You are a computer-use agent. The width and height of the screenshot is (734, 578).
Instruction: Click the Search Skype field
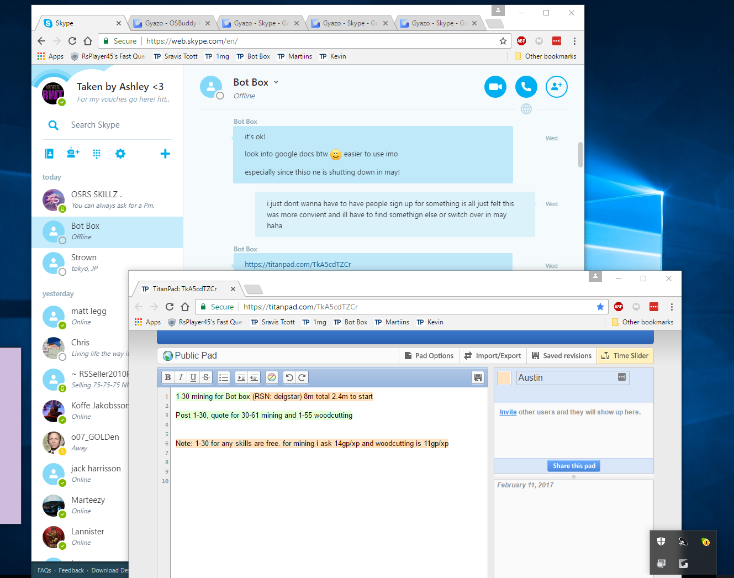[x=107, y=125]
